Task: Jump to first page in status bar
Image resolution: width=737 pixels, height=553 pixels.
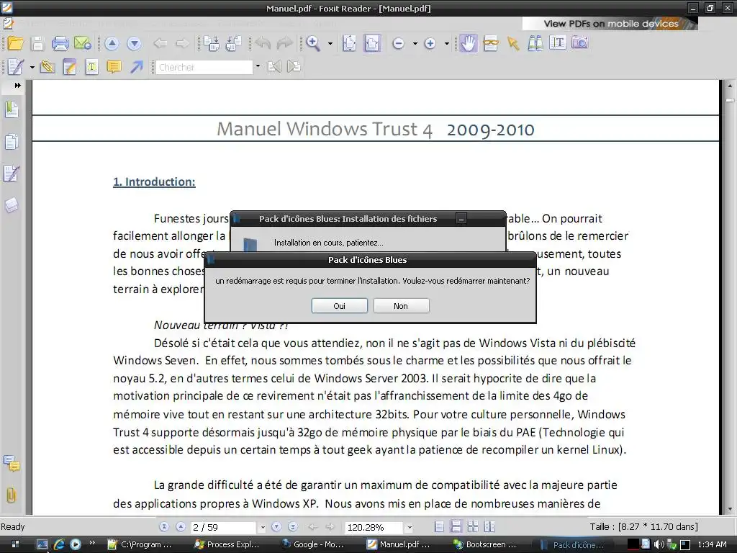Action: pyautogui.click(x=164, y=526)
